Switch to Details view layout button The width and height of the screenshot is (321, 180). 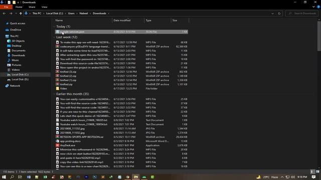point(312,171)
